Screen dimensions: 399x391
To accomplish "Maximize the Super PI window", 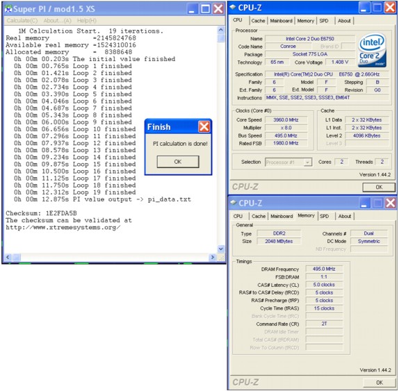I will click(206, 9).
